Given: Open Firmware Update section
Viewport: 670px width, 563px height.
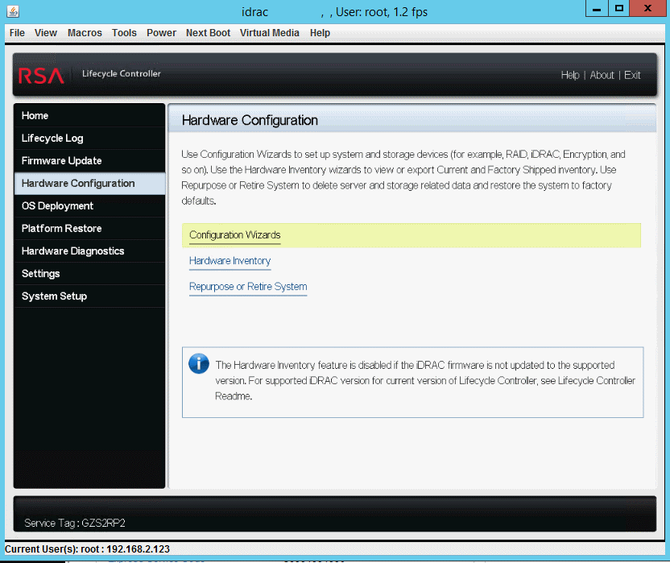Looking at the screenshot, I should pos(61,161).
